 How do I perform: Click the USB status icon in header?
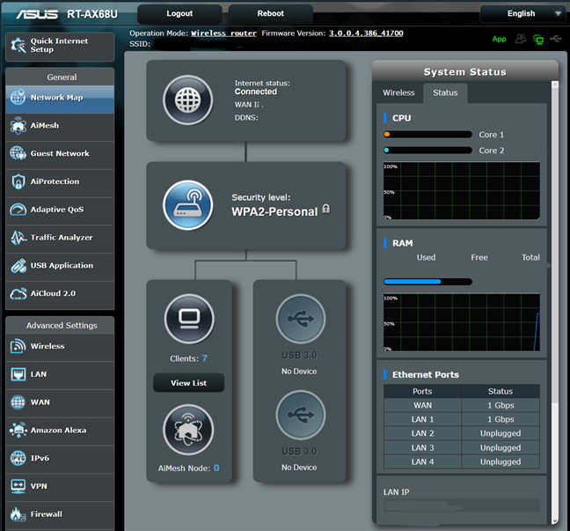556,39
